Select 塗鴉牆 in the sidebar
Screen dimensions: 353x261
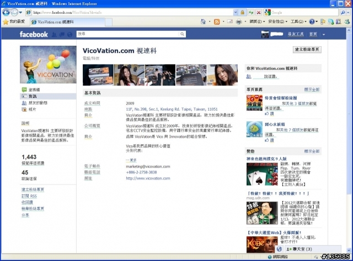[x=34, y=90]
